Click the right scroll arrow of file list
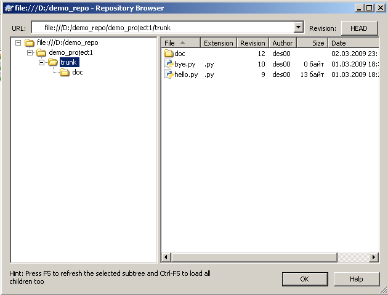Image resolution: width=388 pixels, height=295 pixels. [374, 257]
